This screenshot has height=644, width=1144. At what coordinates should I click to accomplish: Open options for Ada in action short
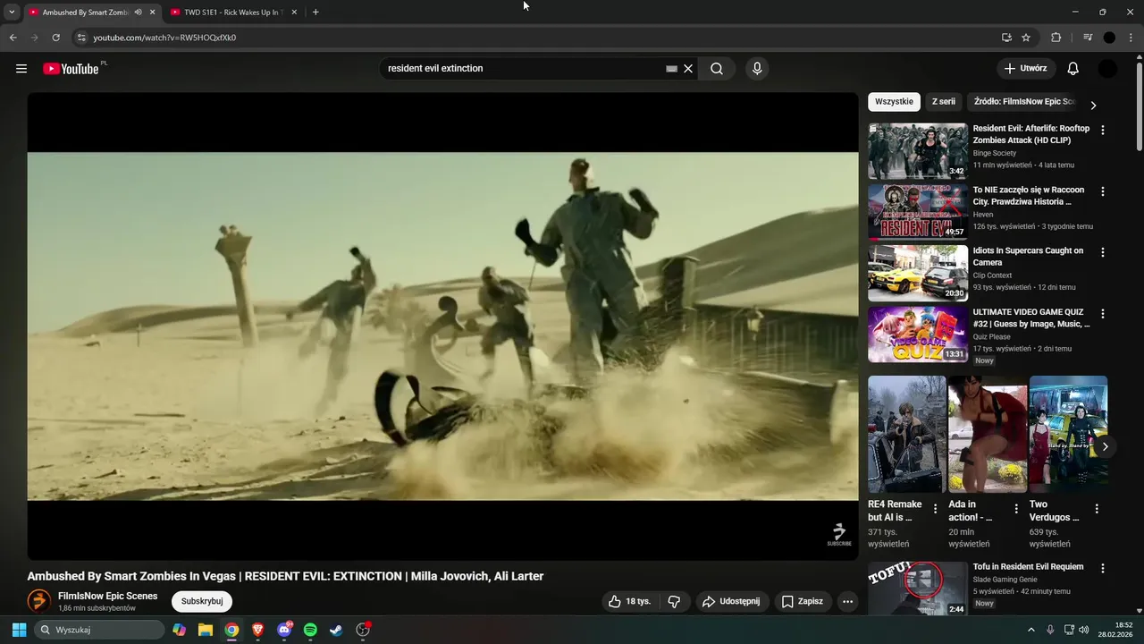pyautogui.click(x=1016, y=509)
